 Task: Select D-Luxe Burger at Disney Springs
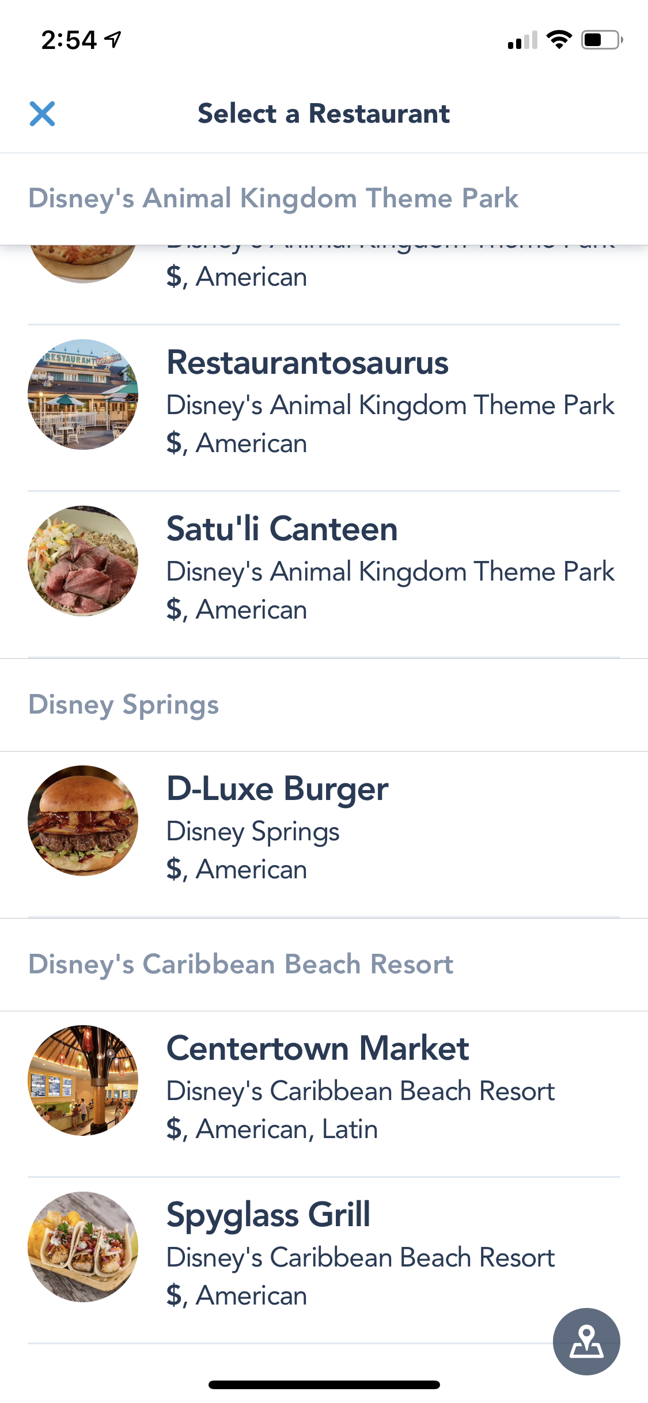[277, 789]
